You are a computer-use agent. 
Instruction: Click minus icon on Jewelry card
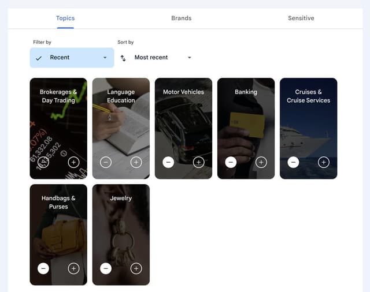tap(106, 268)
